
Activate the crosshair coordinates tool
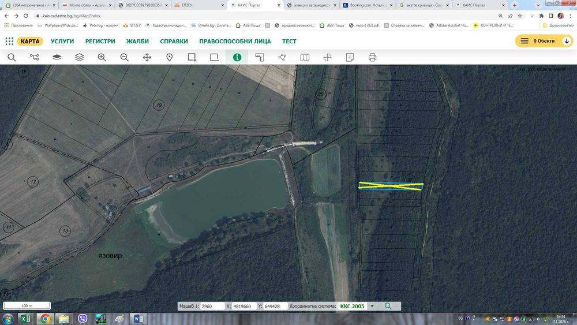[x=327, y=57]
